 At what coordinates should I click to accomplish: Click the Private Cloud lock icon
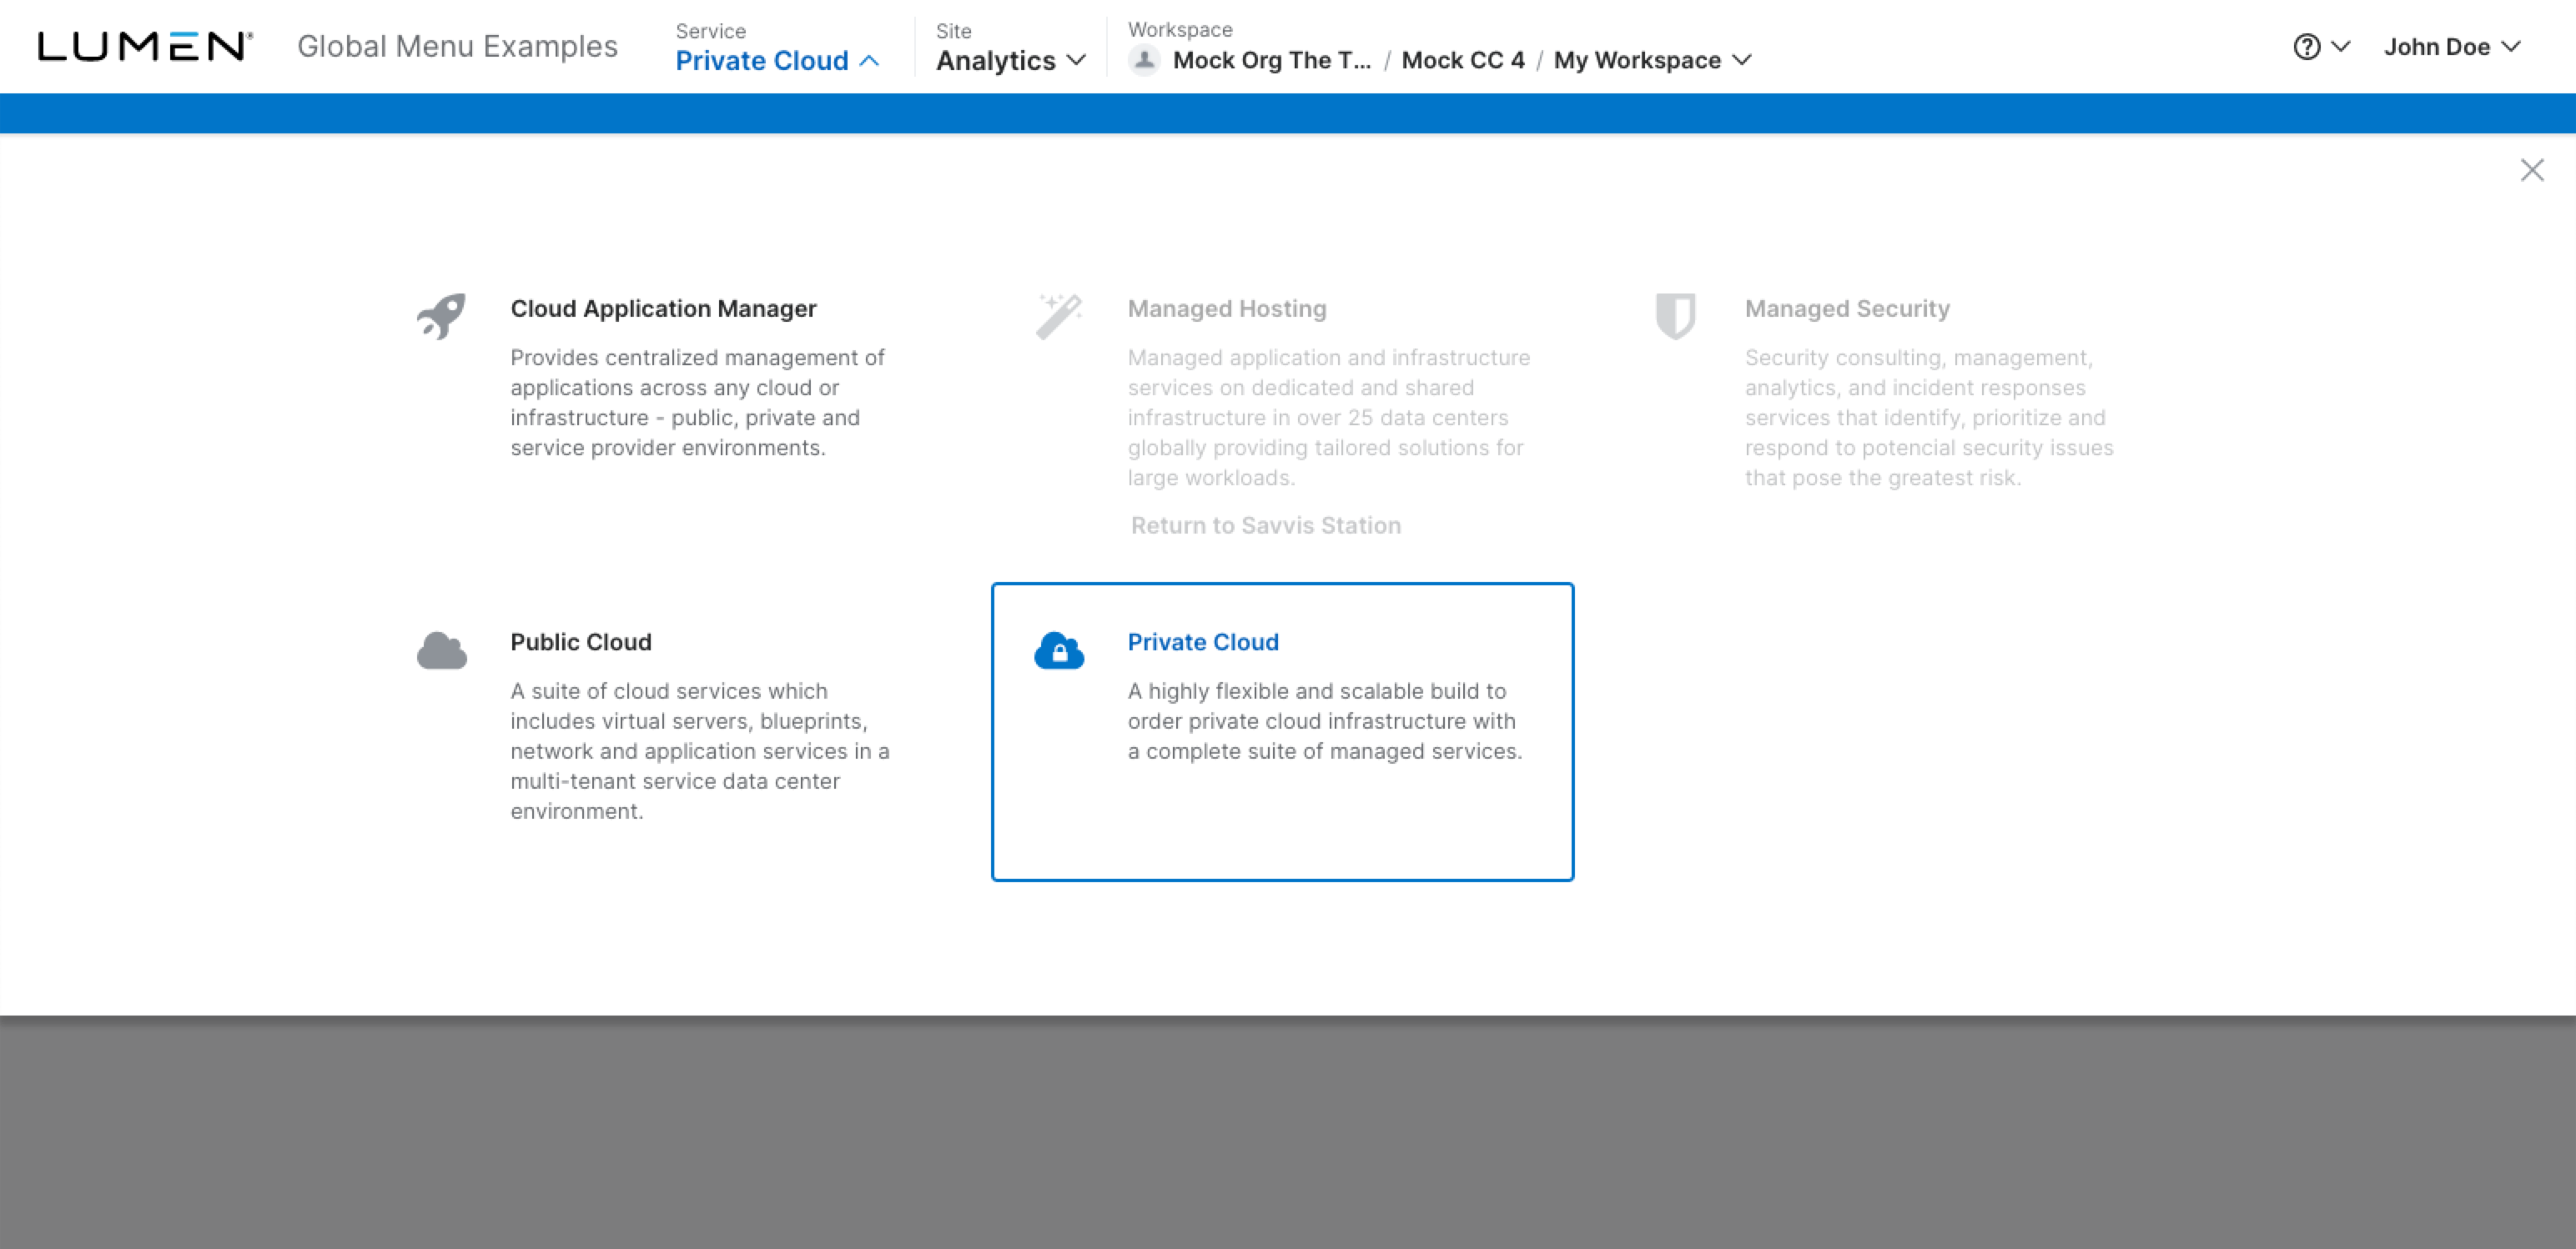coord(1058,647)
